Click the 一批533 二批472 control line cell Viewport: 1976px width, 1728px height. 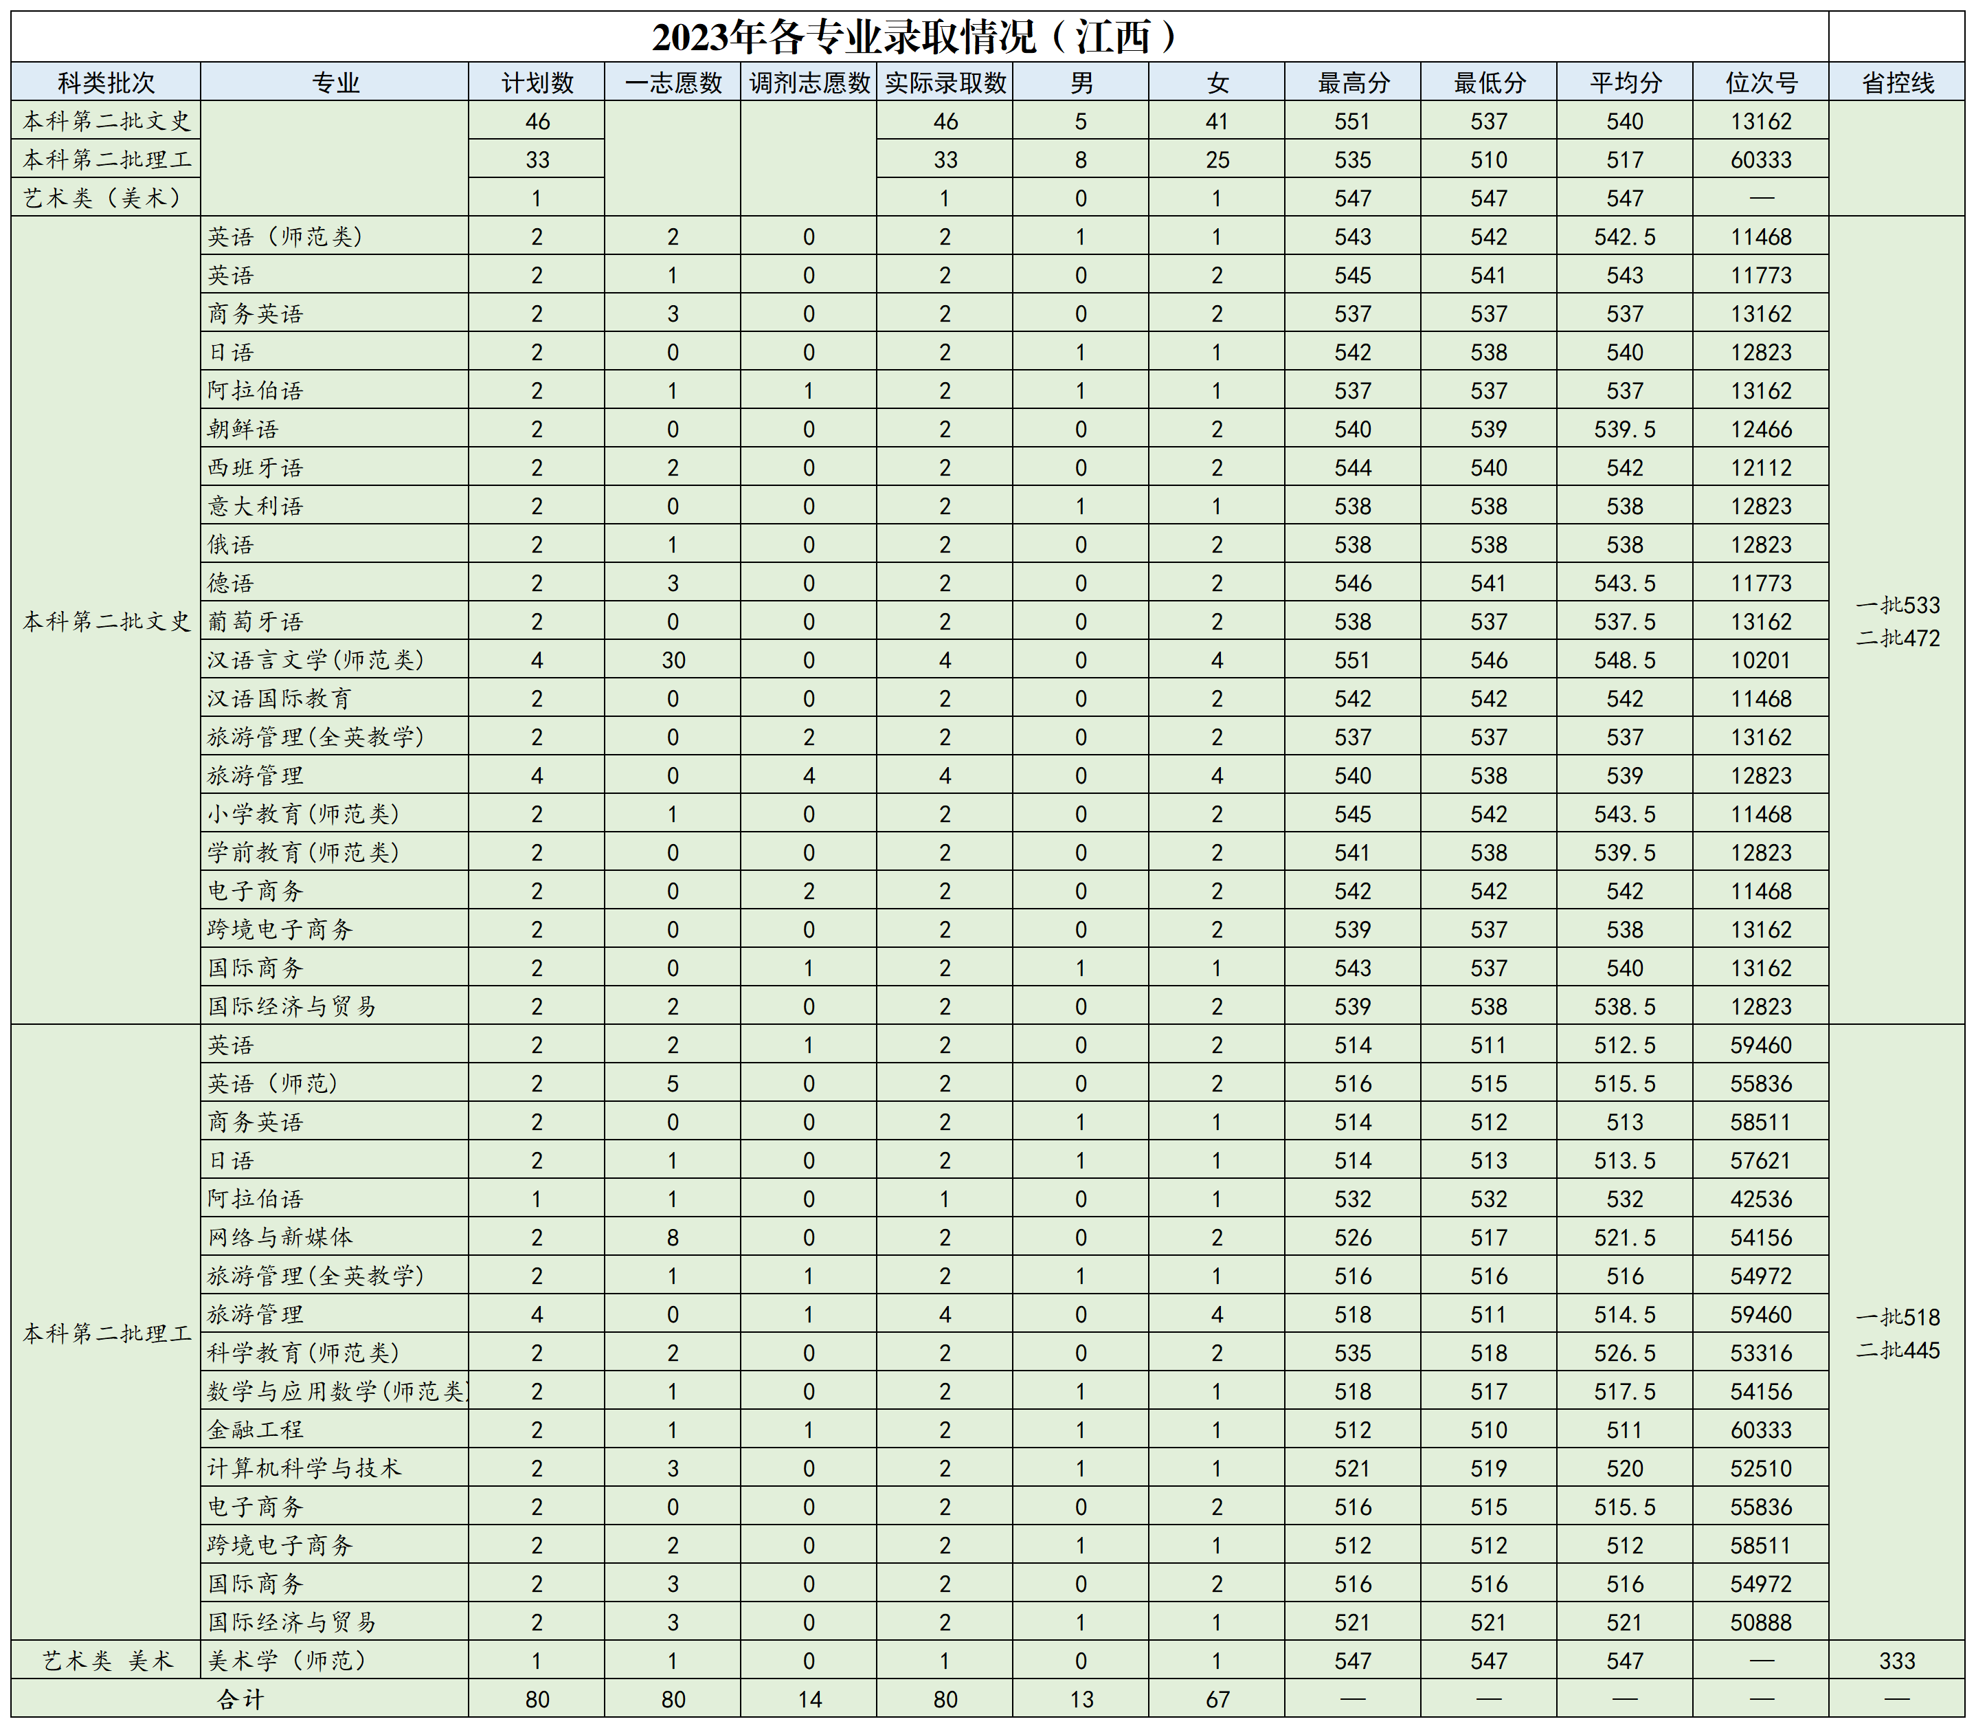pos(1897,622)
